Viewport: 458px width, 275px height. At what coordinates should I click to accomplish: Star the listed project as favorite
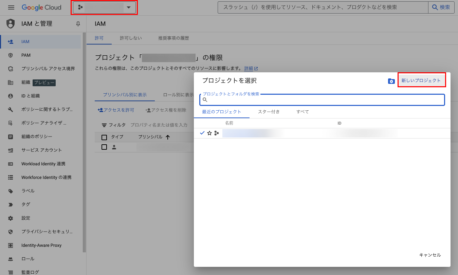pos(209,133)
